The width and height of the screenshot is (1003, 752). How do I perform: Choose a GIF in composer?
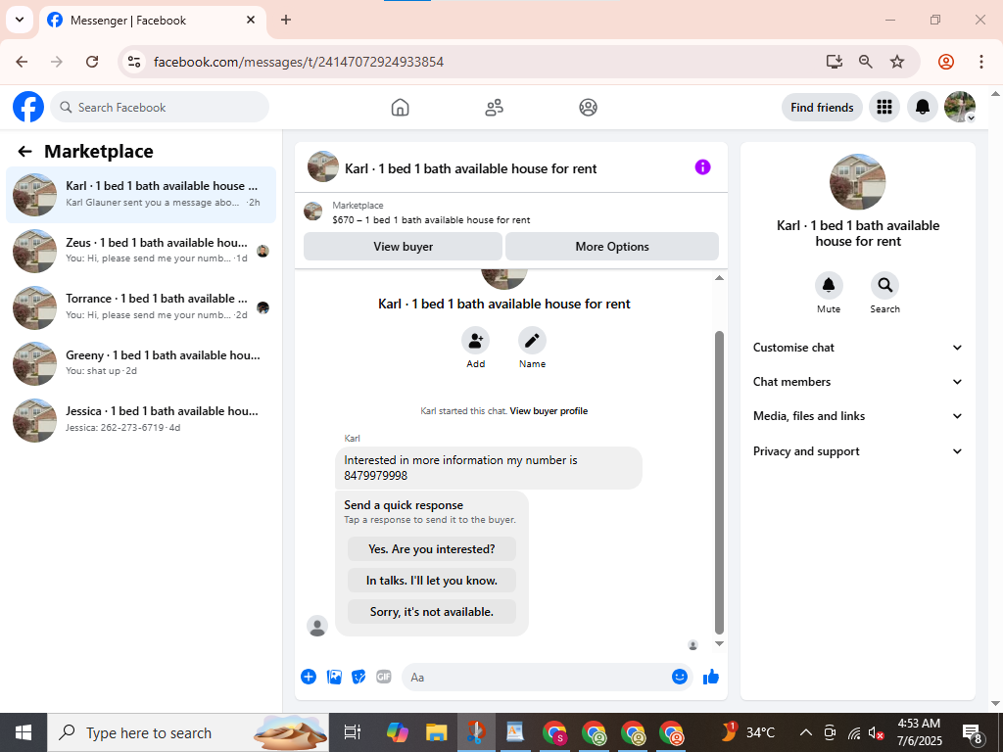383,677
